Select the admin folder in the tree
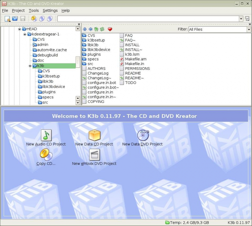This screenshot has width=252, height=226. [x=41, y=45]
